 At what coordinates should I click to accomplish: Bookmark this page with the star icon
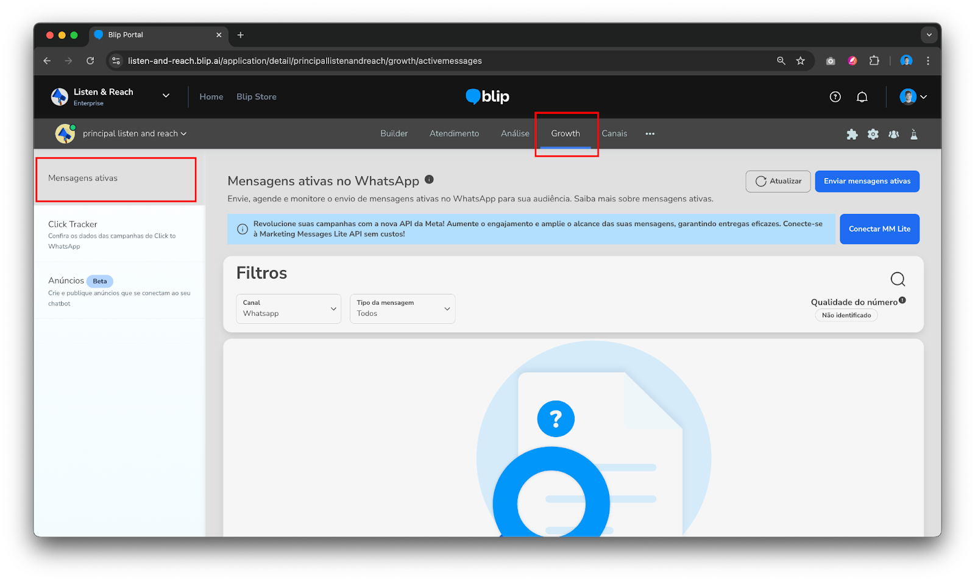pos(800,61)
